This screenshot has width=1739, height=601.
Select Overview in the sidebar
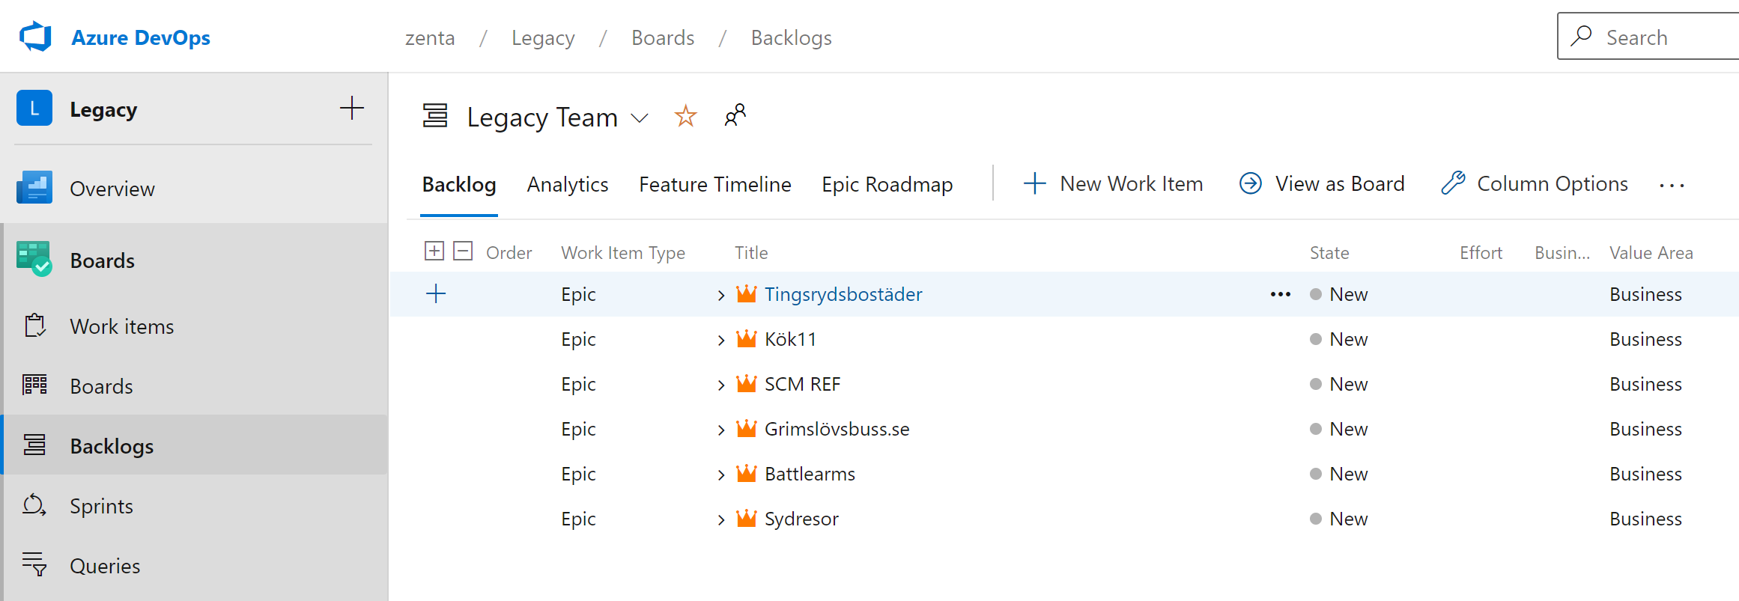[112, 189]
